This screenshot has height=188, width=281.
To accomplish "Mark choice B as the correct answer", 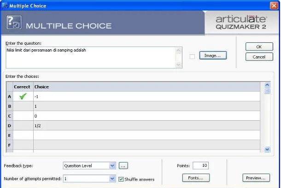I will (x=23, y=106).
